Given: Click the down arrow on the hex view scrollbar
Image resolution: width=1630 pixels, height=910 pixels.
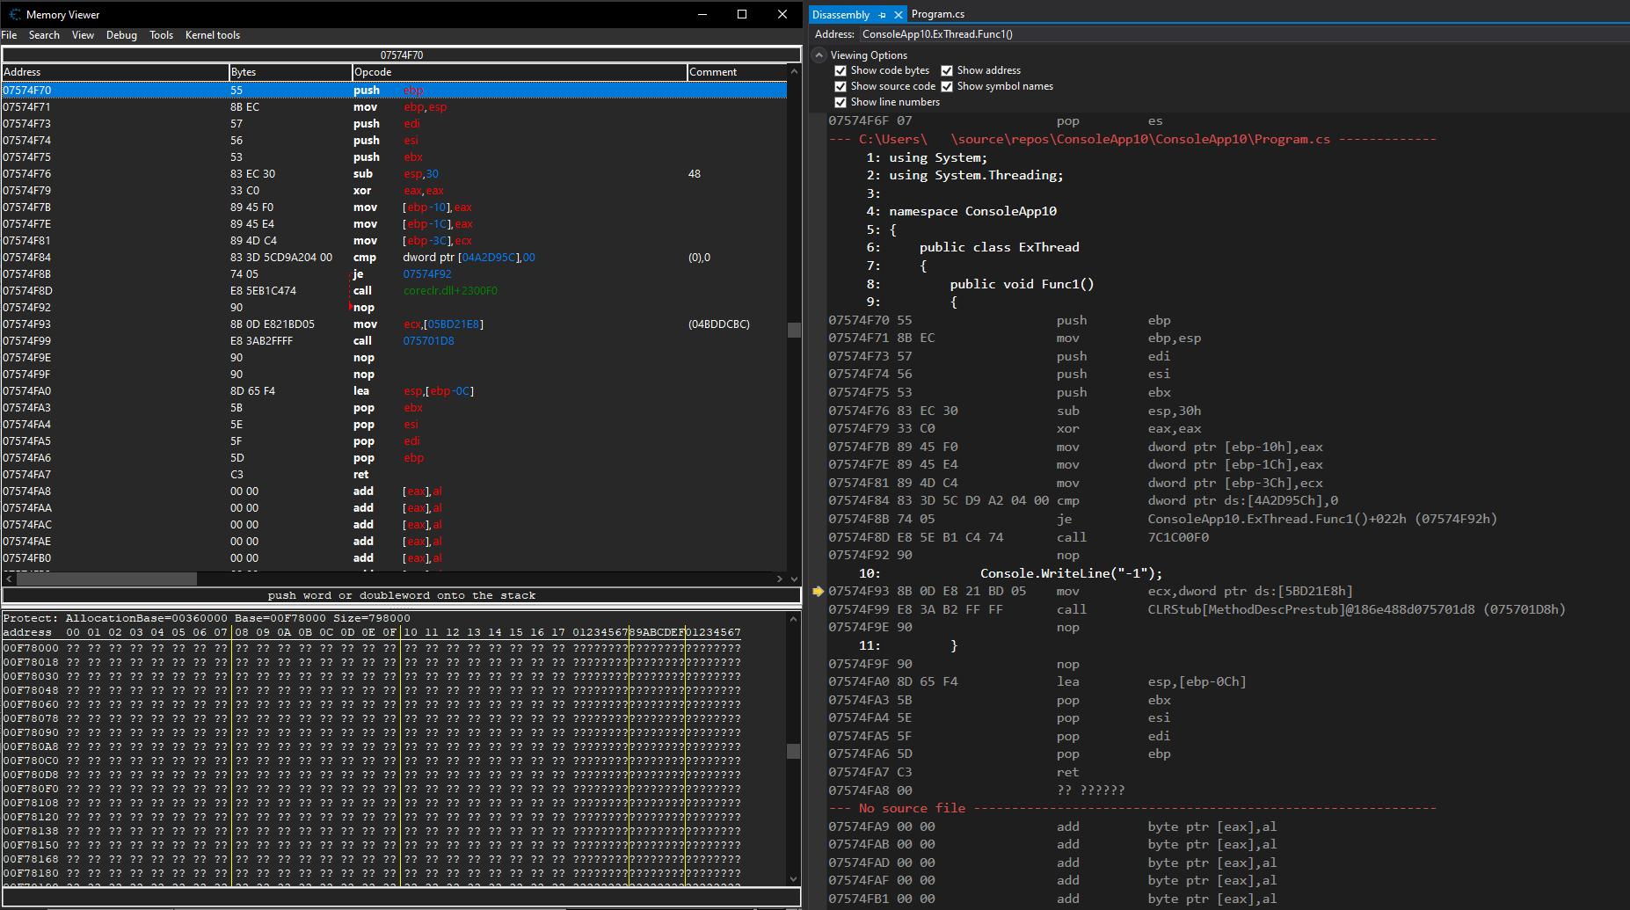Looking at the screenshot, I should (794, 878).
